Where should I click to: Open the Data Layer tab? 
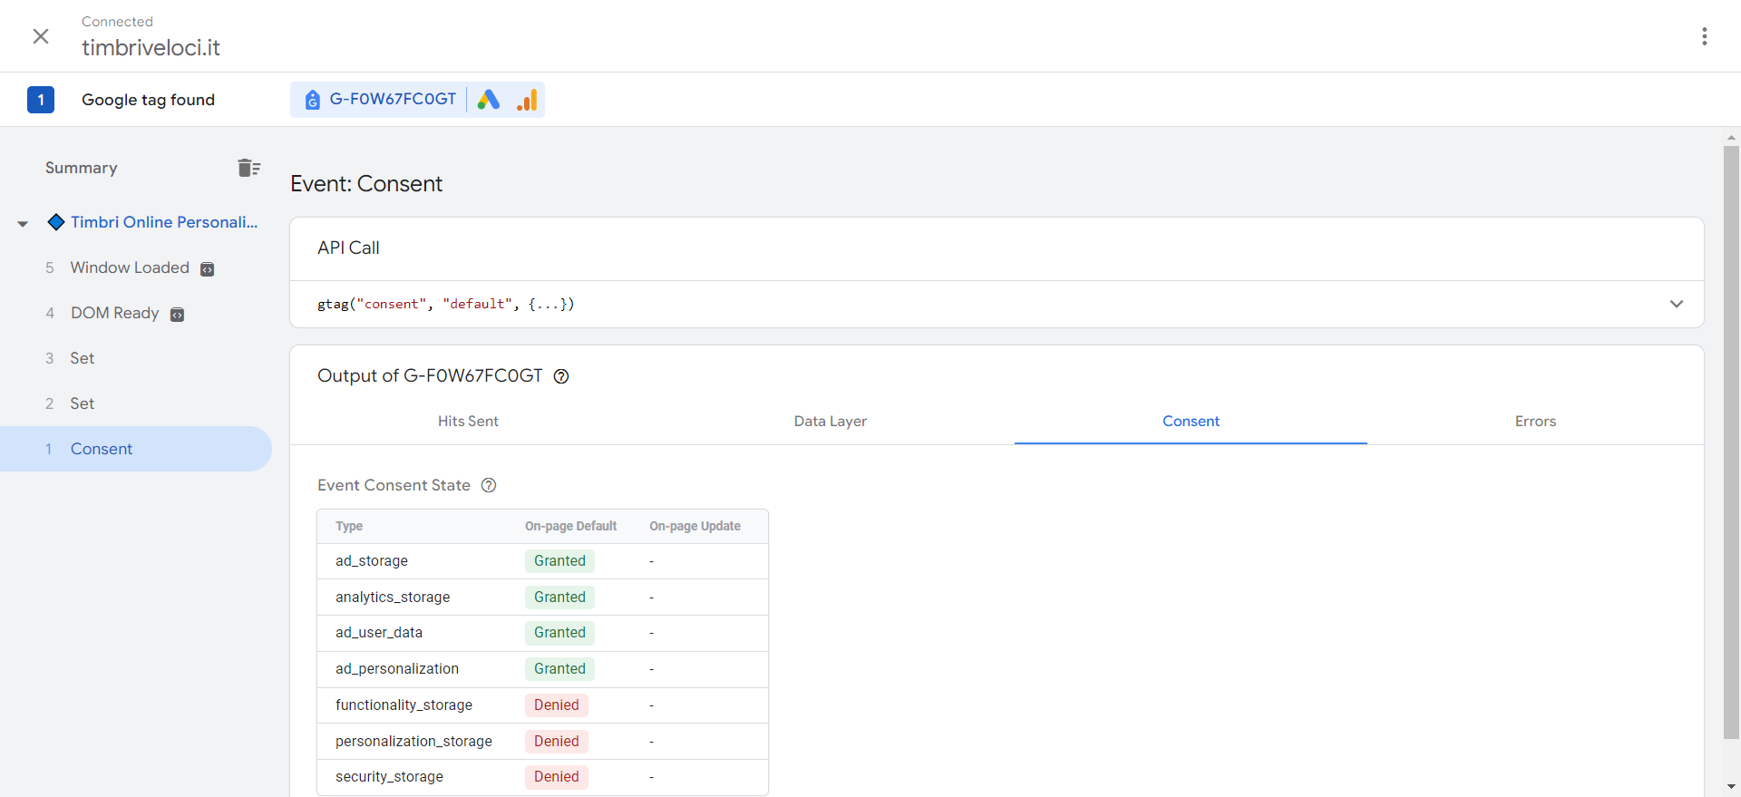(830, 421)
